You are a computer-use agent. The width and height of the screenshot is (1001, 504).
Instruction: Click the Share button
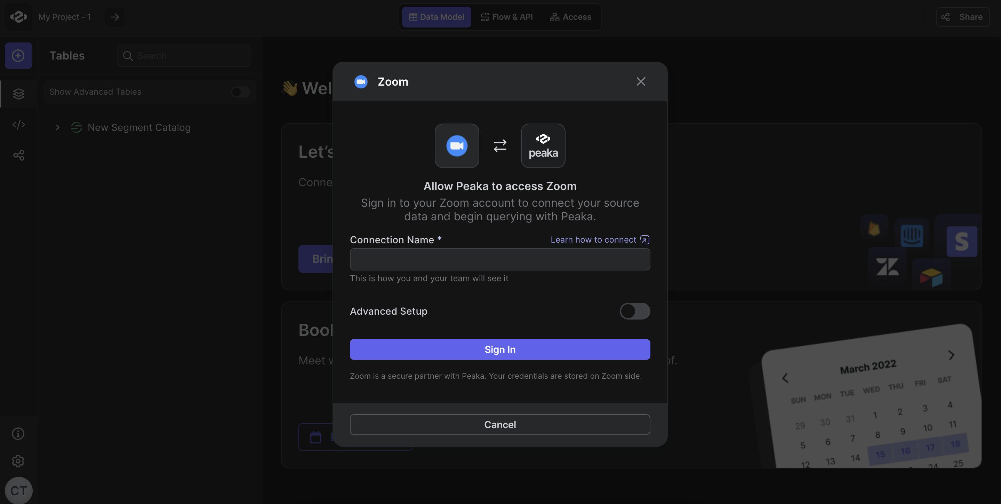[962, 17]
